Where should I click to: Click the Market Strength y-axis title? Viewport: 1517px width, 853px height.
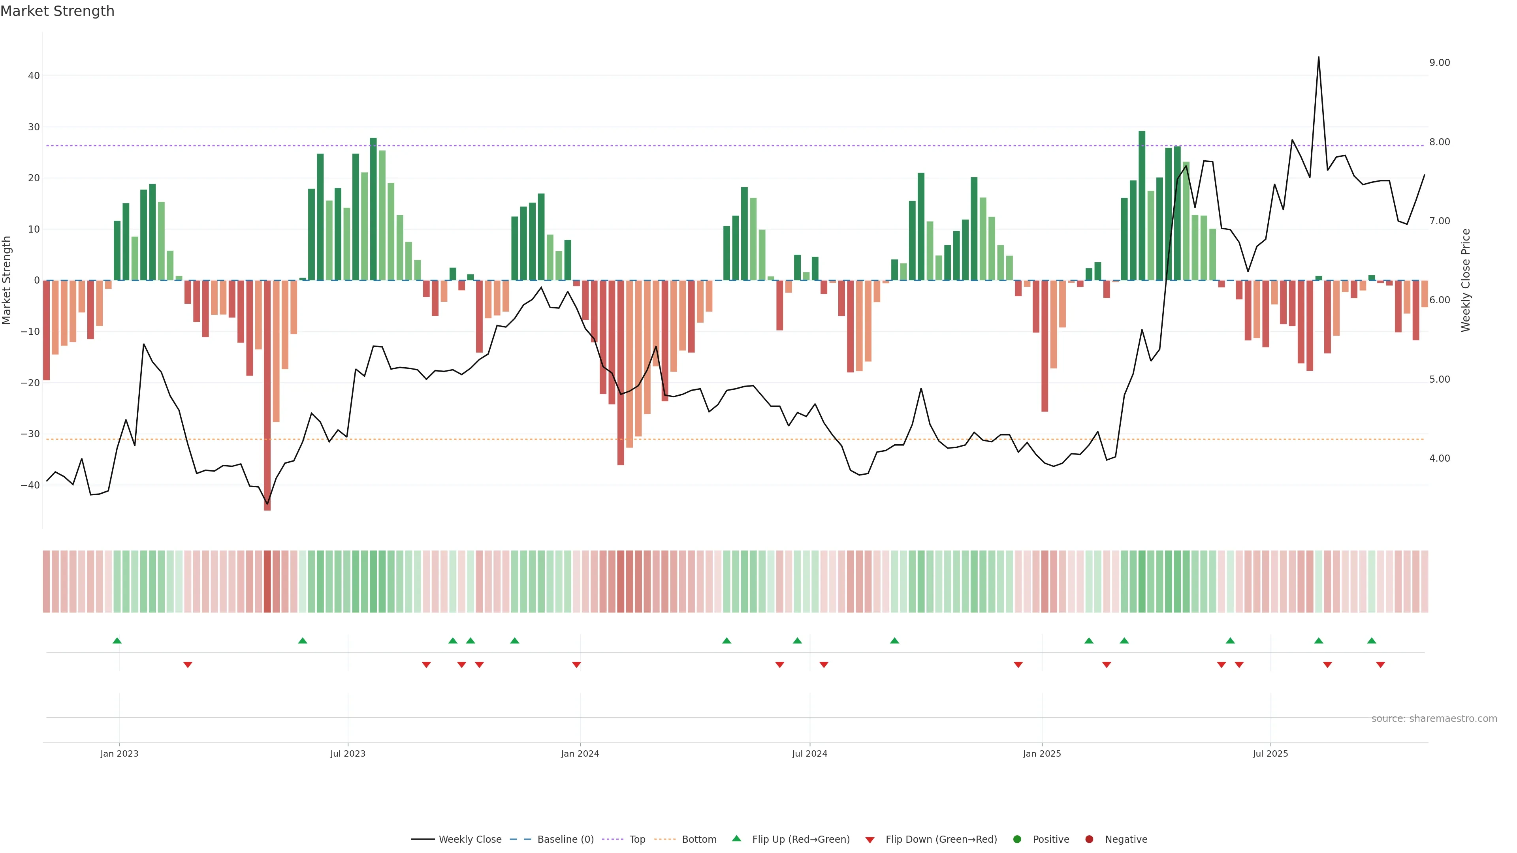tap(7, 280)
